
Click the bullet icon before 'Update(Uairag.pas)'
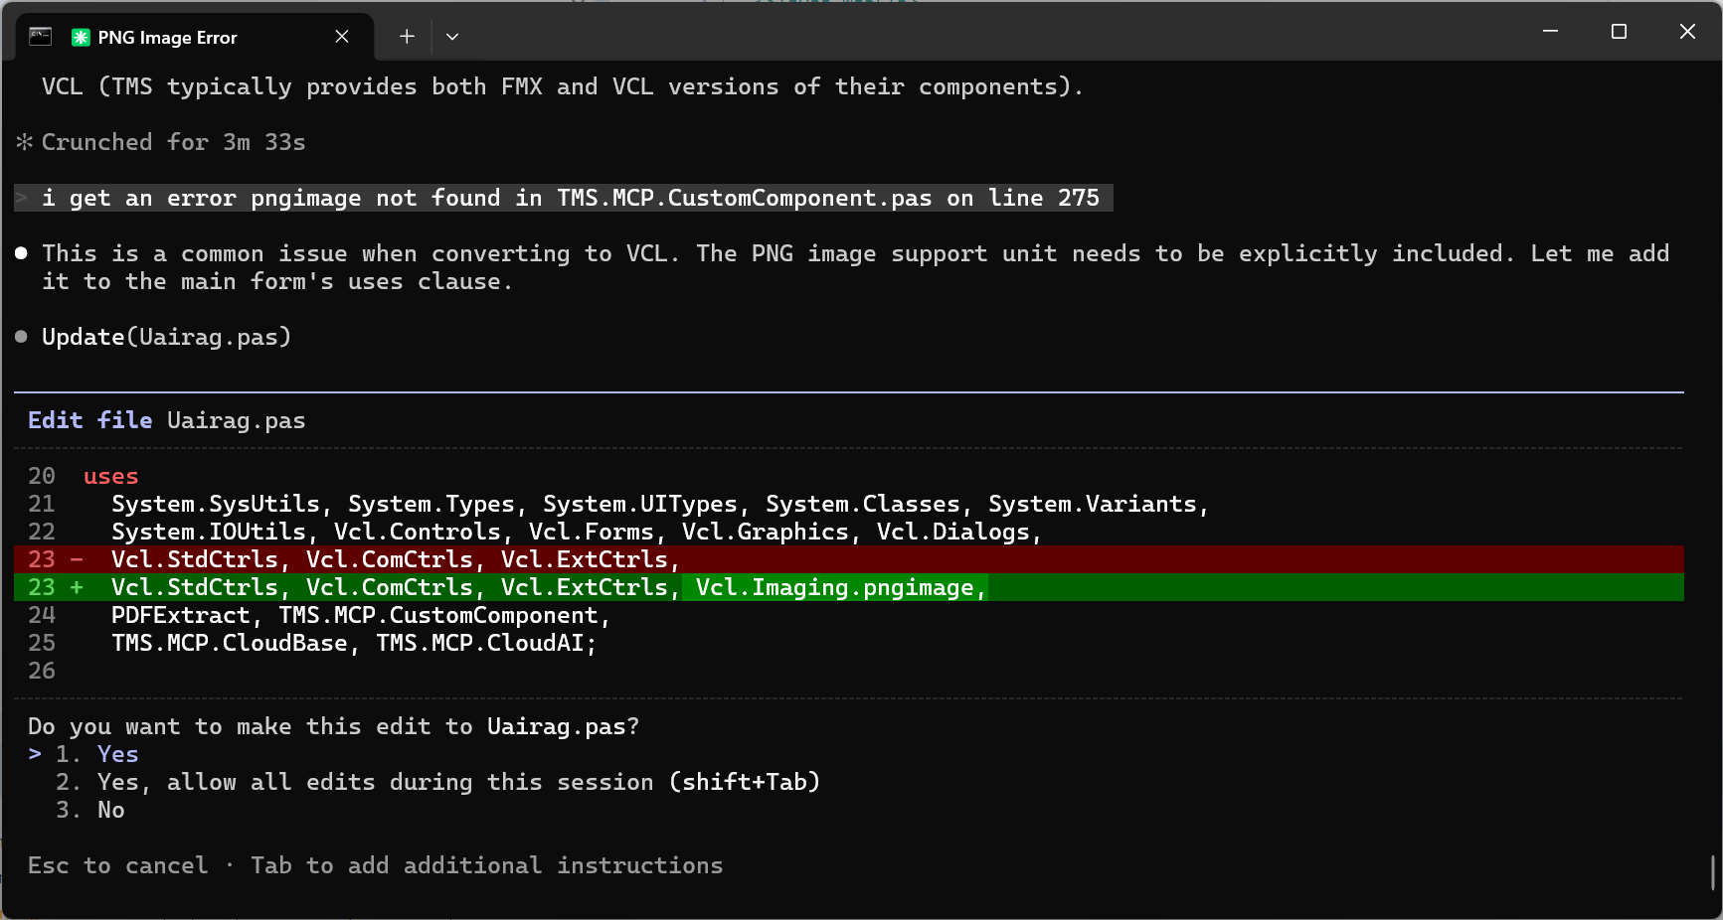21,336
